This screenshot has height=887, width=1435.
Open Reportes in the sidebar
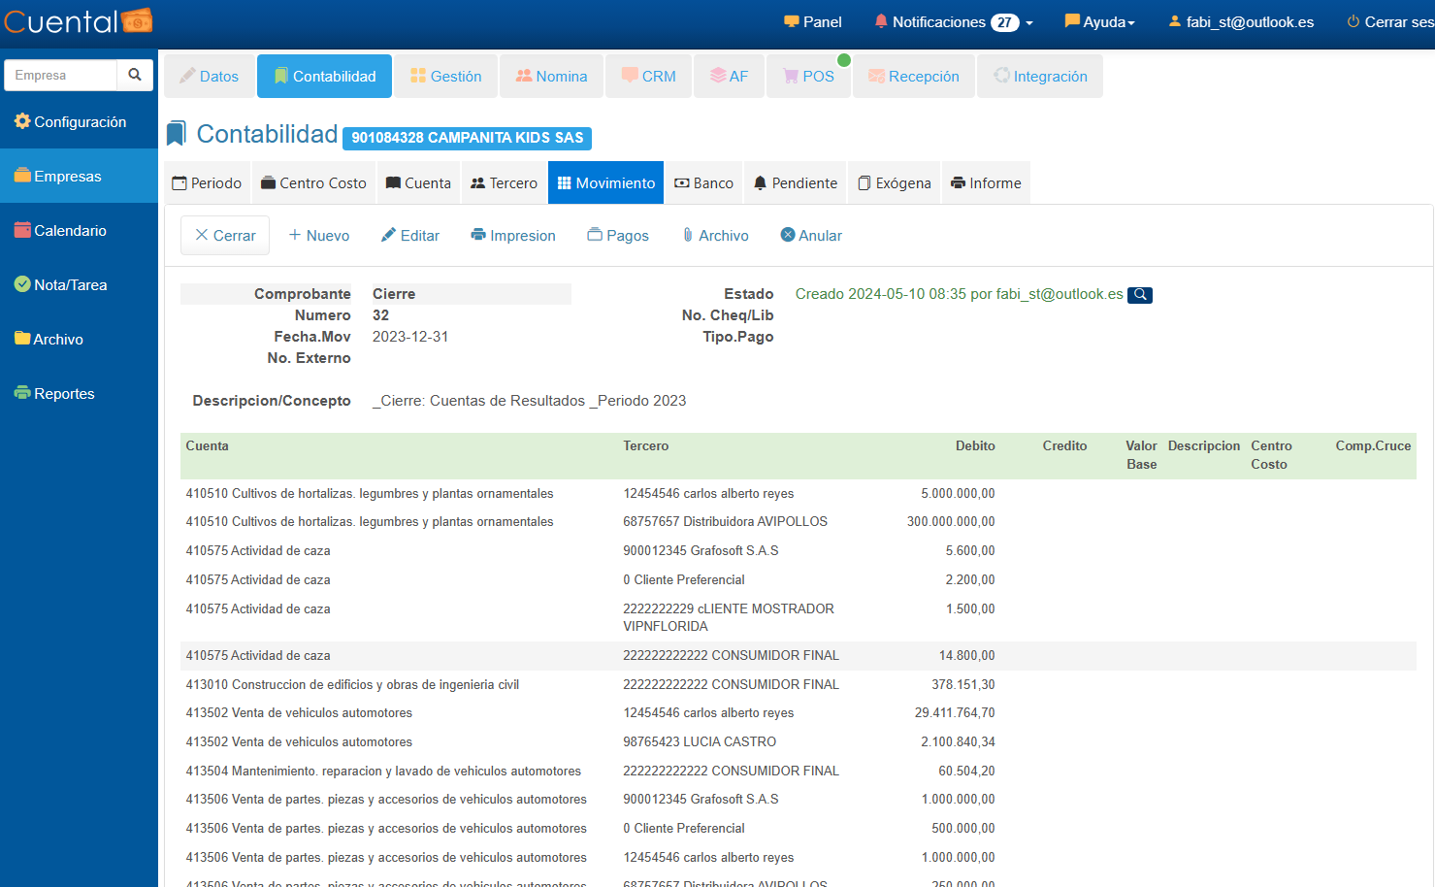[x=64, y=394]
